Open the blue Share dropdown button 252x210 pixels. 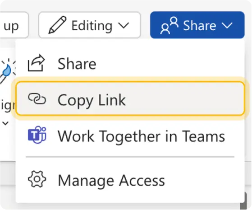tap(197, 25)
